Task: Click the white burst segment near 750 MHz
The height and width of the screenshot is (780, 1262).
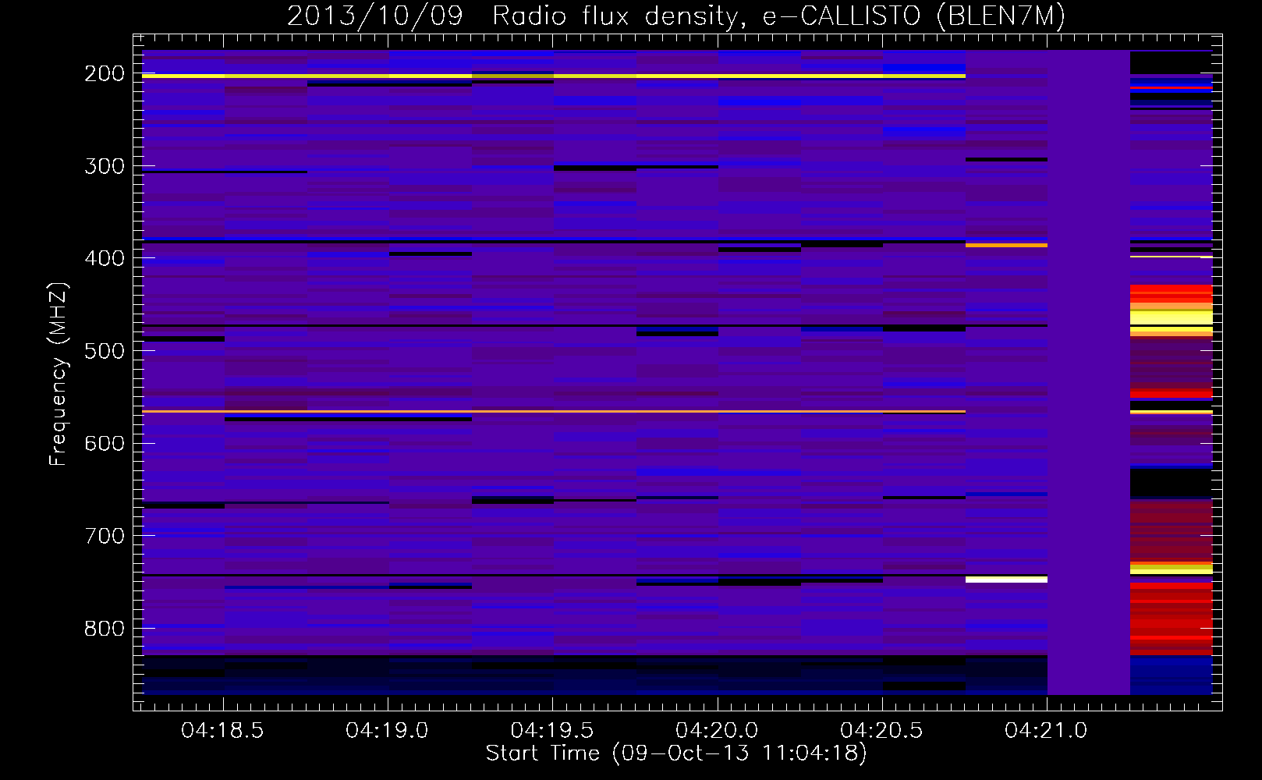Action: (x=1006, y=580)
